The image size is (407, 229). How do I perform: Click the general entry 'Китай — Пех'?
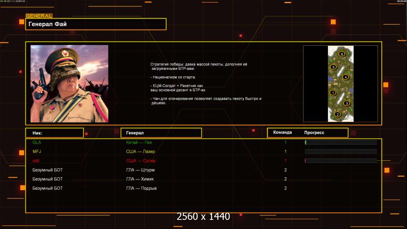[x=139, y=142]
